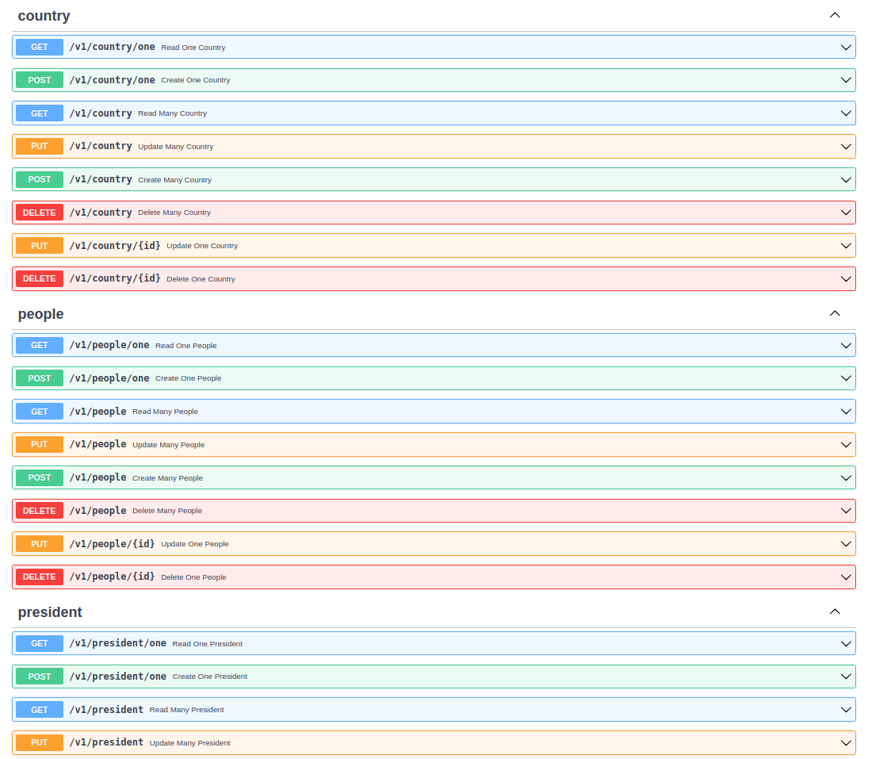Expand the Read Many President endpoint arrow
Screen dimensions: 879x759
tap(846, 710)
